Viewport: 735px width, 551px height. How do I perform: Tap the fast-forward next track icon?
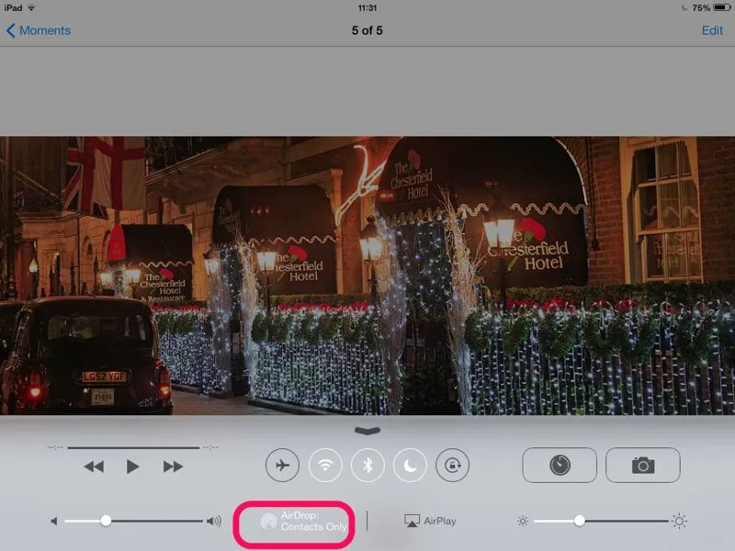click(x=173, y=467)
